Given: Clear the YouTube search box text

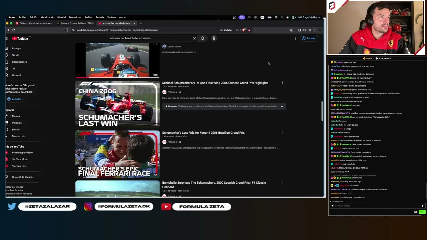Looking at the screenshot, I should 194,38.
